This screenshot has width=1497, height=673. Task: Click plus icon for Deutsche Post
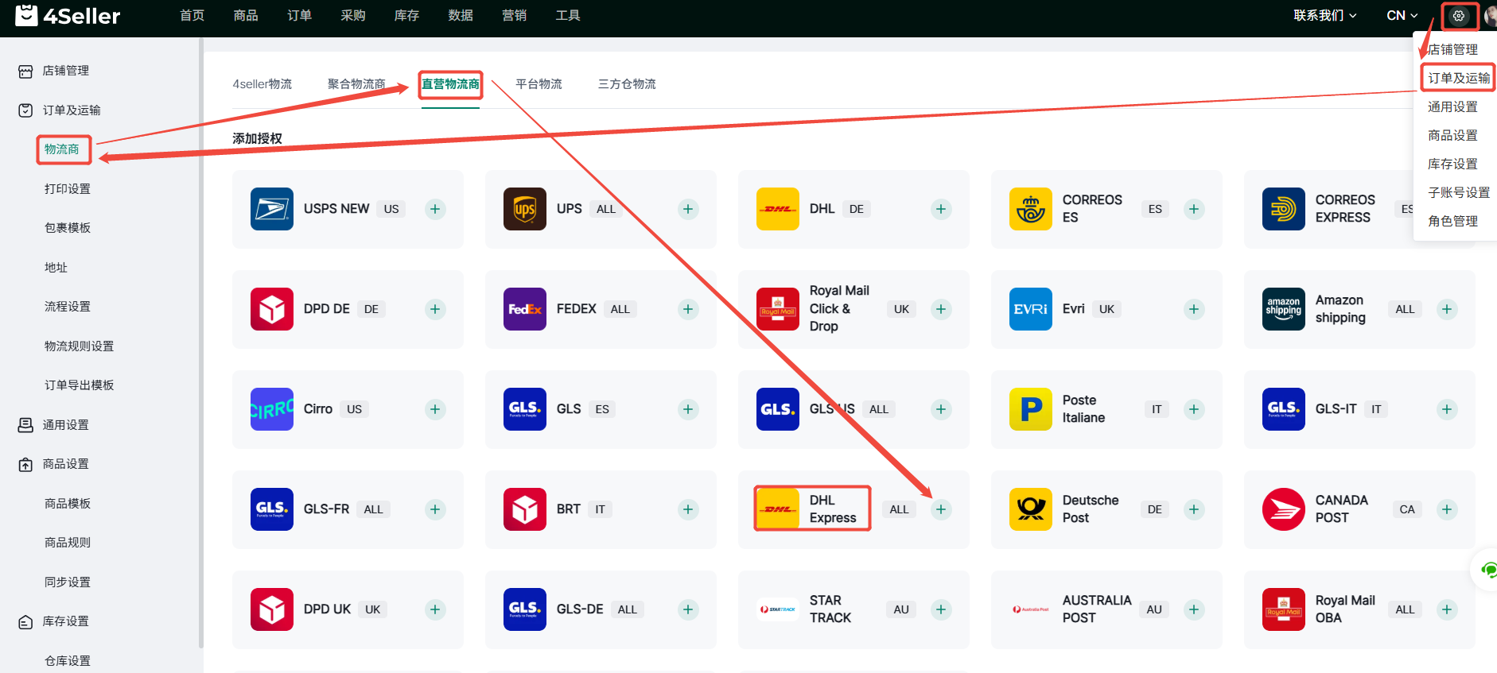pyautogui.click(x=1194, y=509)
